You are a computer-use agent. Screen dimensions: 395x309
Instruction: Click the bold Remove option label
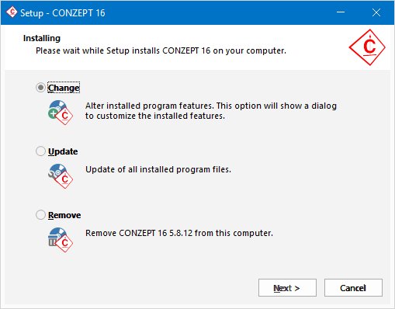(x=64, y=215)
